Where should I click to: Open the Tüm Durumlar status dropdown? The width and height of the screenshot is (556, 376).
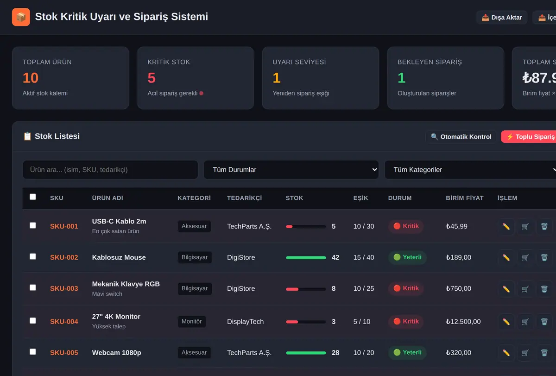[x=291, y=170]
